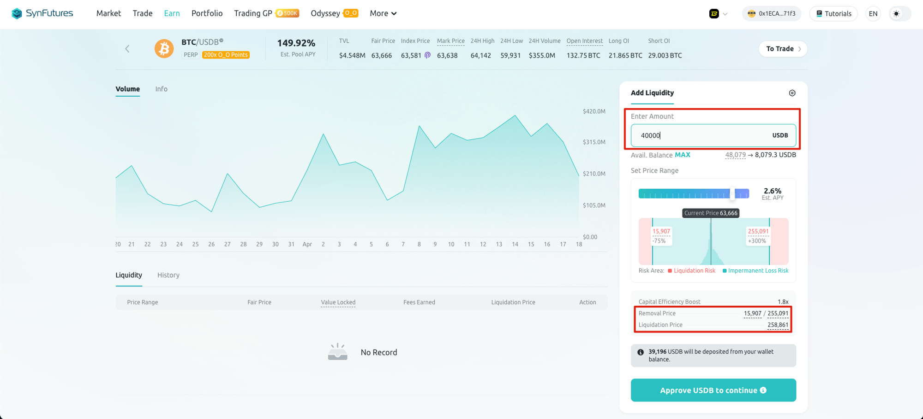
Task: Click the back arrow beside BTC/USDB
Action: [x=127, y=49]
